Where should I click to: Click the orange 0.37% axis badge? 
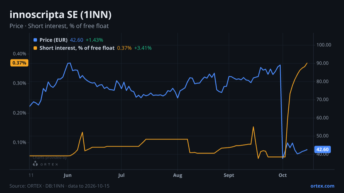(19, 63)
